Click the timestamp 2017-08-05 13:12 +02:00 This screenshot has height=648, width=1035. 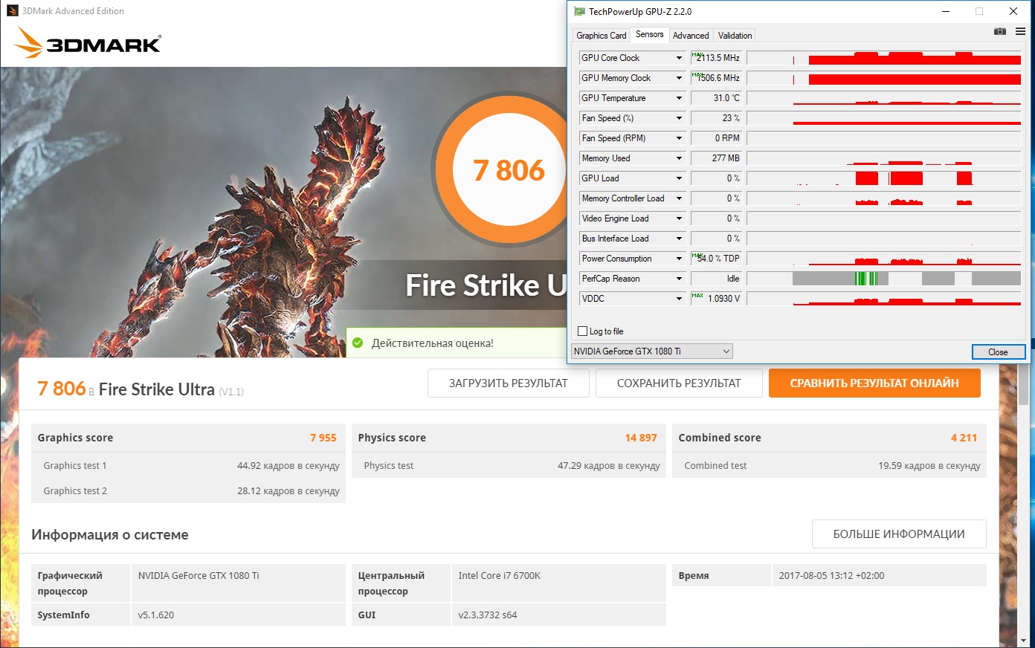[832, 576]
